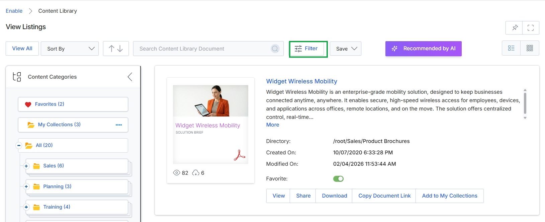Toggle fullscreen view icon

coord(531,28)
